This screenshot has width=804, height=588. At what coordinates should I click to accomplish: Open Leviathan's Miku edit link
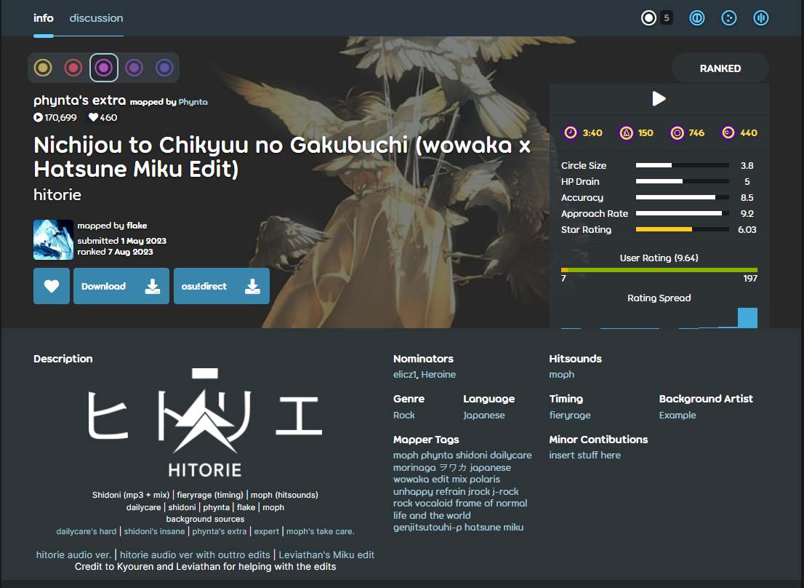click(x=326, y=555)
